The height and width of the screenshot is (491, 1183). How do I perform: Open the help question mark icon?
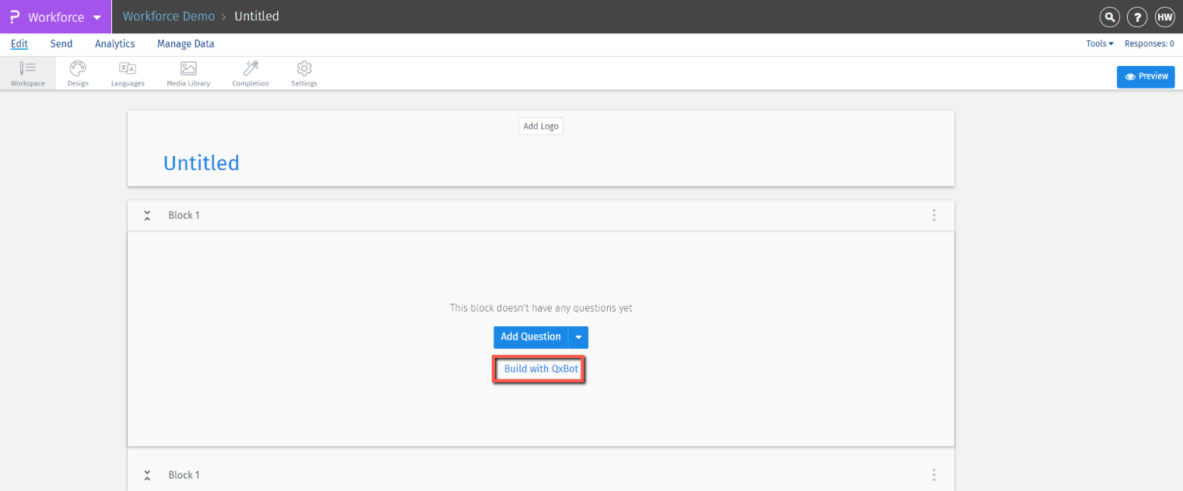point(1137,17)
